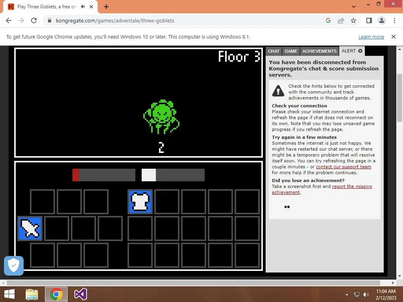This screenshot has width=403, height=302.
Task: Go back to the previous page
Action: pos(9,20)
